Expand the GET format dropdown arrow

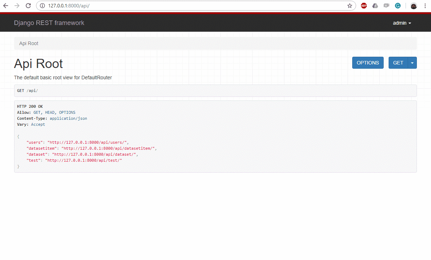(x=412, y=63)
